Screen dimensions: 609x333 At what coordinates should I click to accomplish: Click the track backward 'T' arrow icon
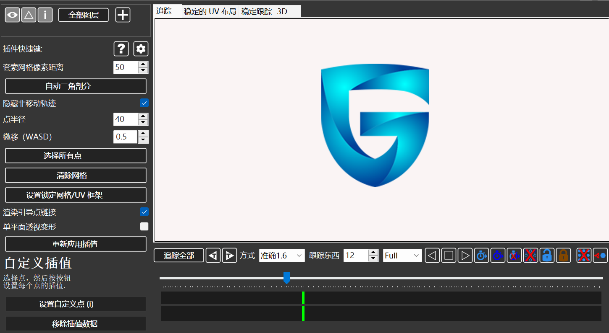(213, 256)
